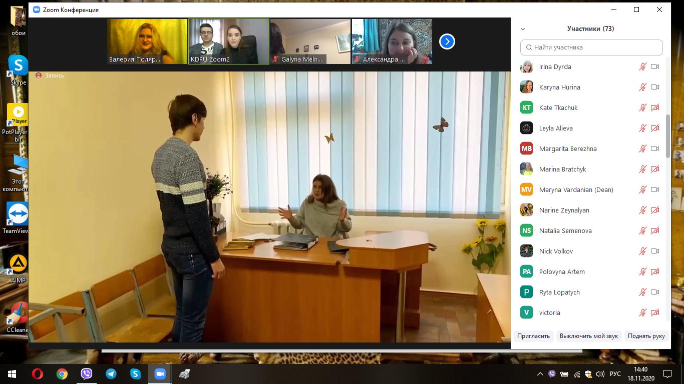Toggle the language indicator РУС in the tray
684x384 pixels.
pos(615,374)
